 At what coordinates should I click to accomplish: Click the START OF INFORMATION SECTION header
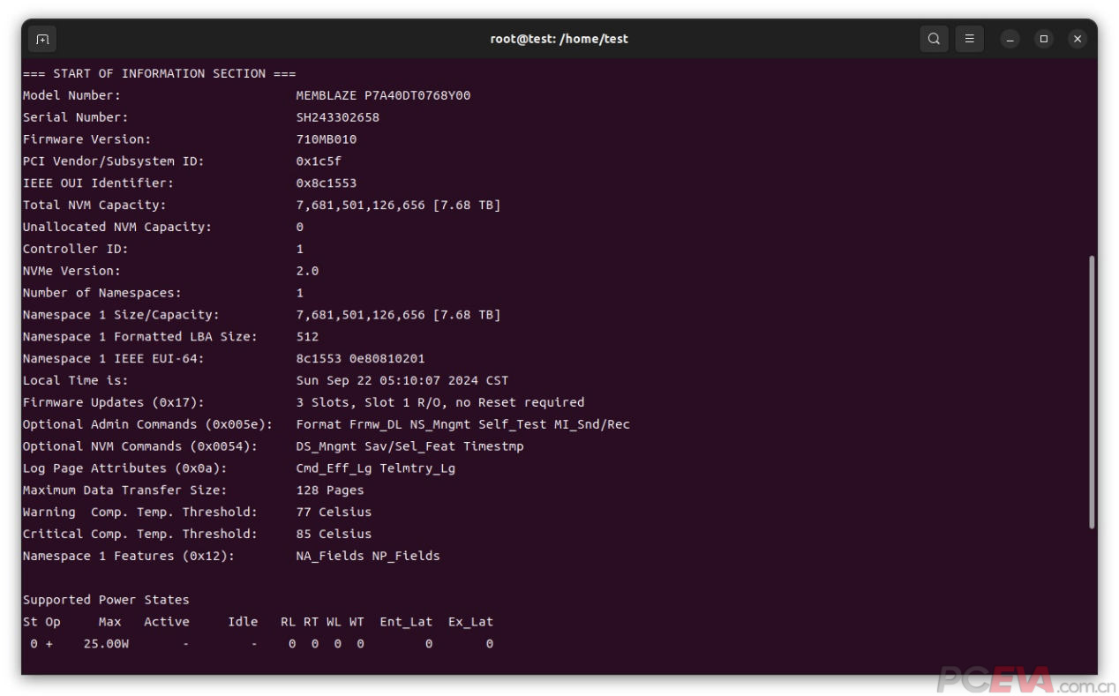point(159,73)
